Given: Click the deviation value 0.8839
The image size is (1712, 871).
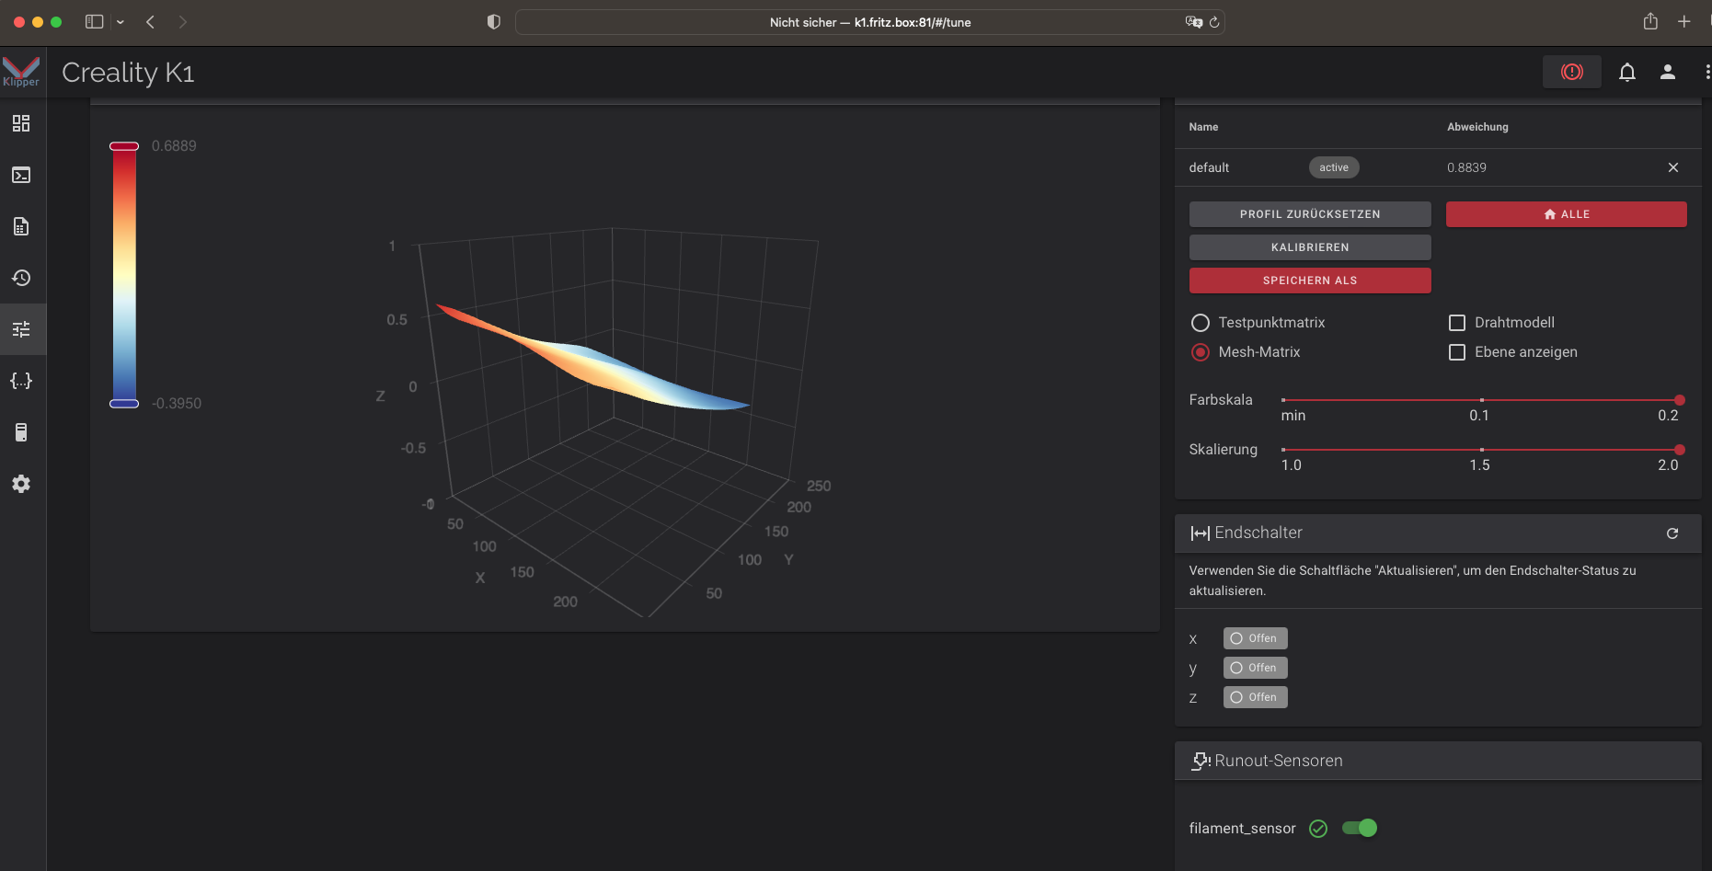Looking at the screenshot, I should pos(1466,167).
